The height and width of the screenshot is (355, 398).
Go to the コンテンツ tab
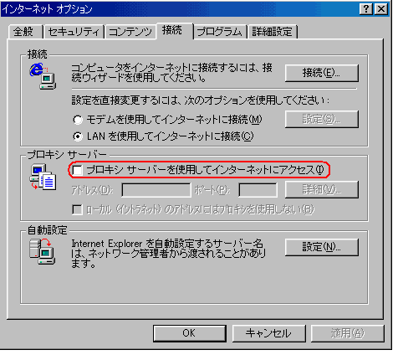pos(130,32)
